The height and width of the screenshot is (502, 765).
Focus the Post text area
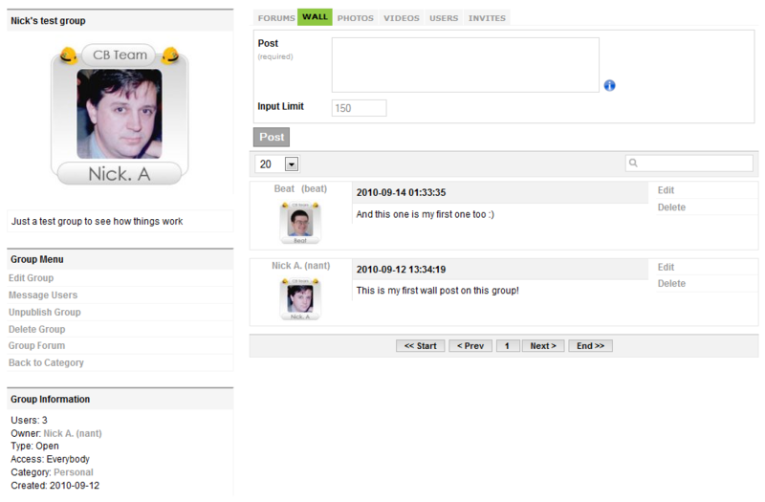pyautogui.click(x=466, y=65)
